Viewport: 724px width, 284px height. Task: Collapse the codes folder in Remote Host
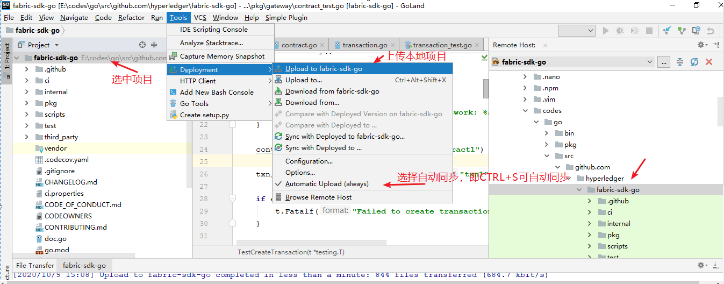click(x=525, y=110)
